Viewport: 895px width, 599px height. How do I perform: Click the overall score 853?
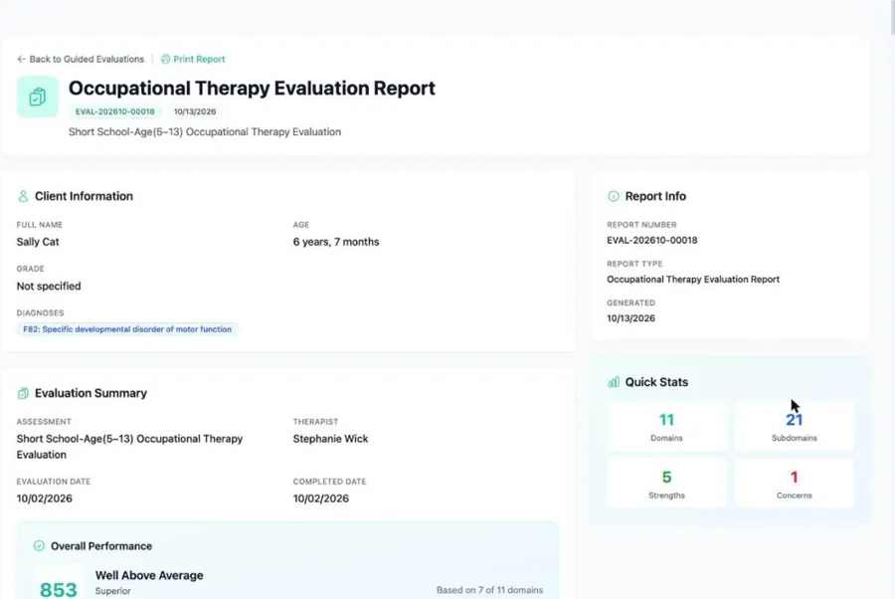[59, 589]
